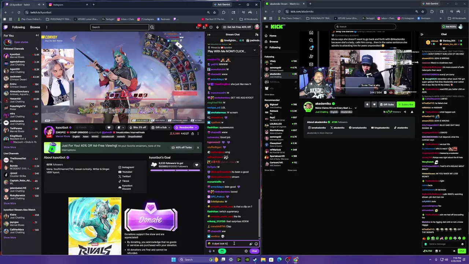Click green channel points button in Twitch chat

[x=222, y=251]
